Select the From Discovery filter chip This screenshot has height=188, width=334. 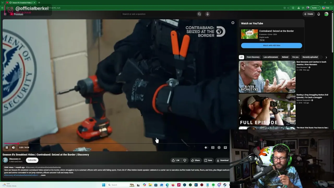253,57
